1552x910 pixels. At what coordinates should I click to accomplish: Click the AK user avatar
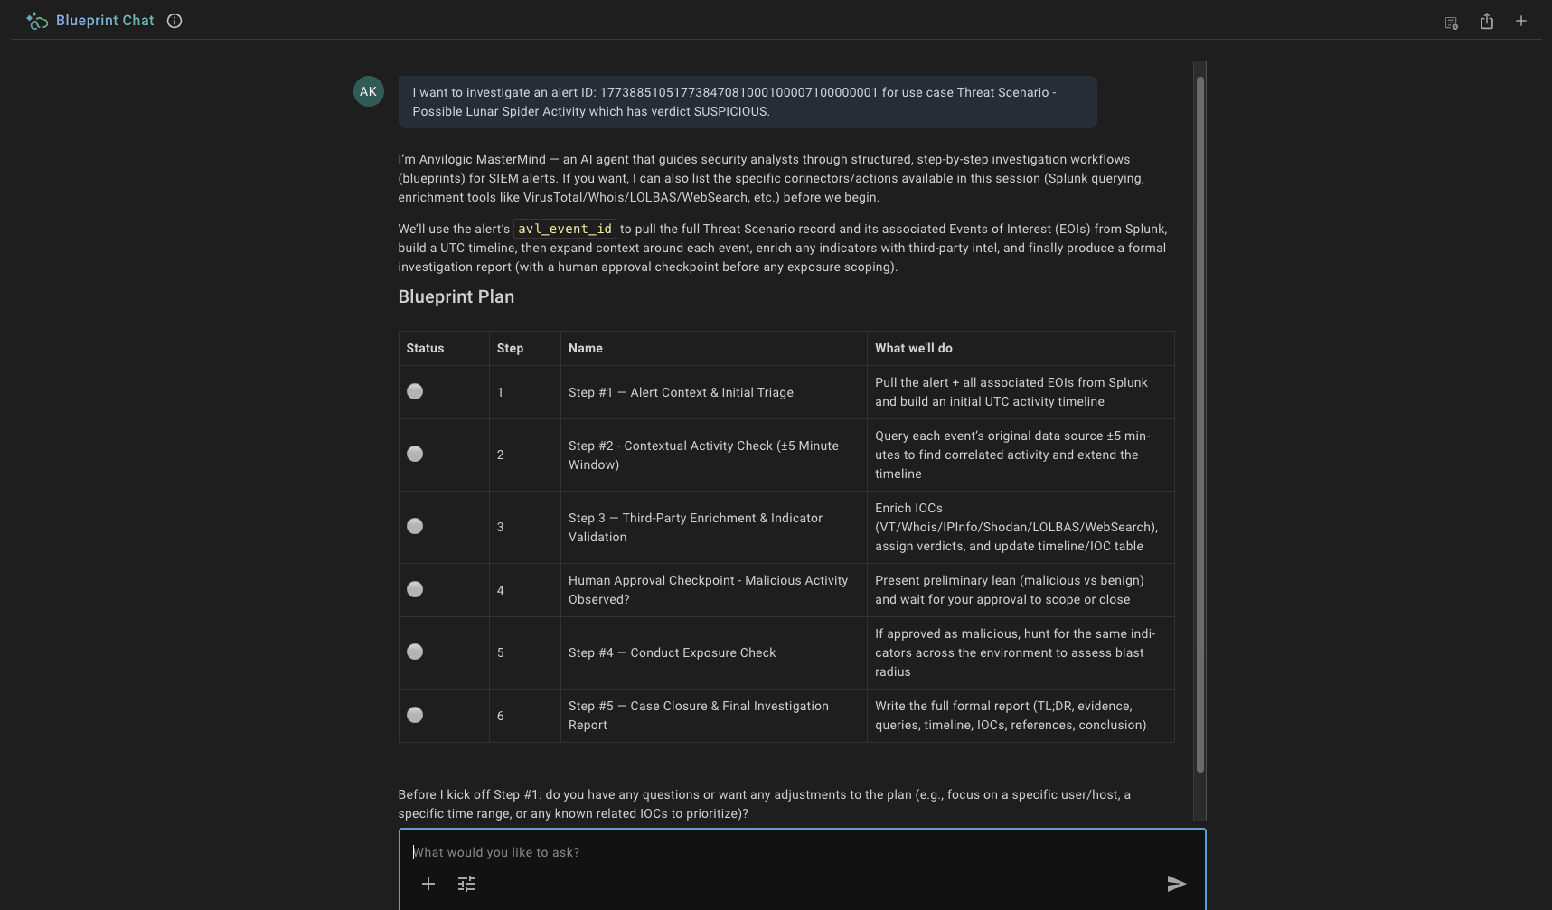click(x=369, y=91)
